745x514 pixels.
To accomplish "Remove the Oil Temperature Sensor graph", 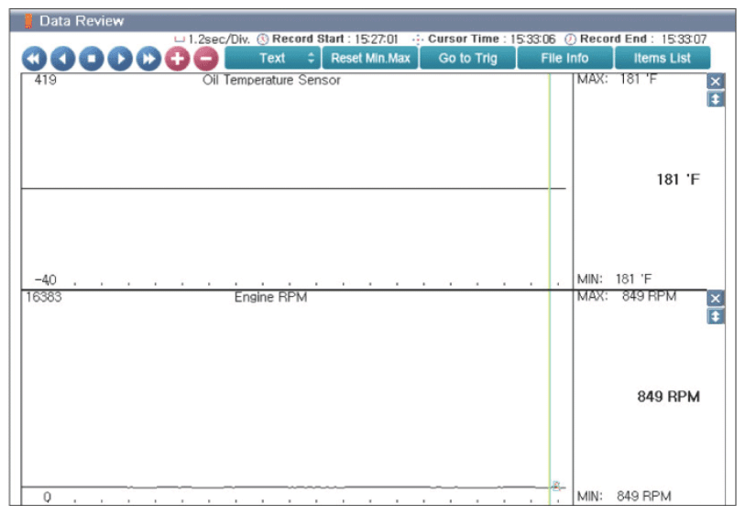I will (x=716, y=82).
